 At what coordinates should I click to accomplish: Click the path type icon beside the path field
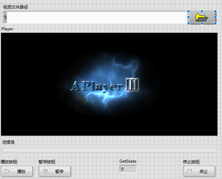click(x=5, y=17)
